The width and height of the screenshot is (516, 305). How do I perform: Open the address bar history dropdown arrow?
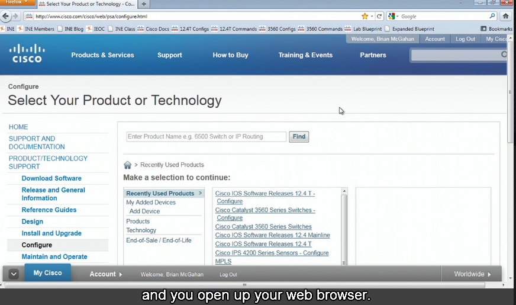click(x=372, y=16)
